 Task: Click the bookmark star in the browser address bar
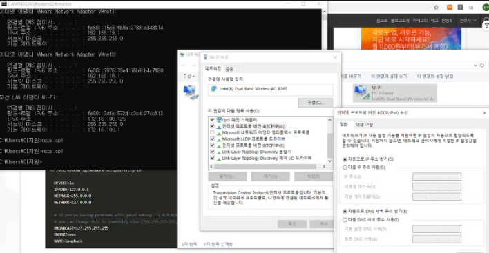pos(436,7)
